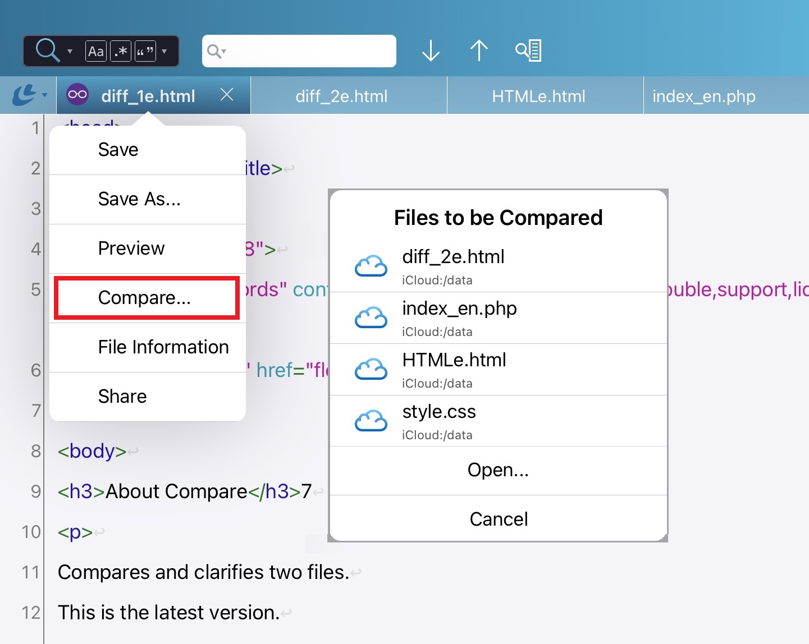Find next match with down arrow

[x=431, y=50]
